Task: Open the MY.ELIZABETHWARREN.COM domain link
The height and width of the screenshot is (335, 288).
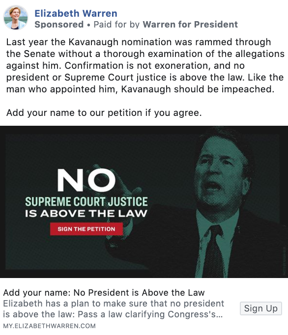Action: pos(49,326)
